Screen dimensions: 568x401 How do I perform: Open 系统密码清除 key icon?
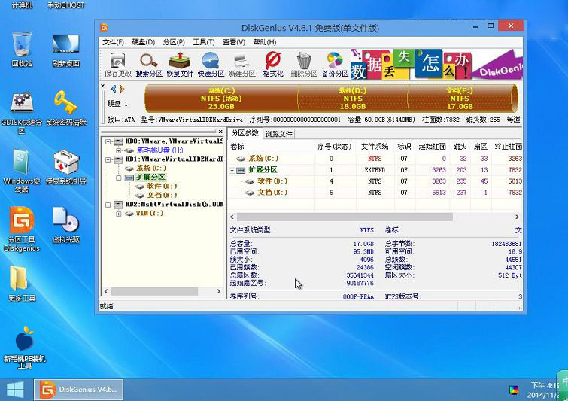click(x=66, y=108)
